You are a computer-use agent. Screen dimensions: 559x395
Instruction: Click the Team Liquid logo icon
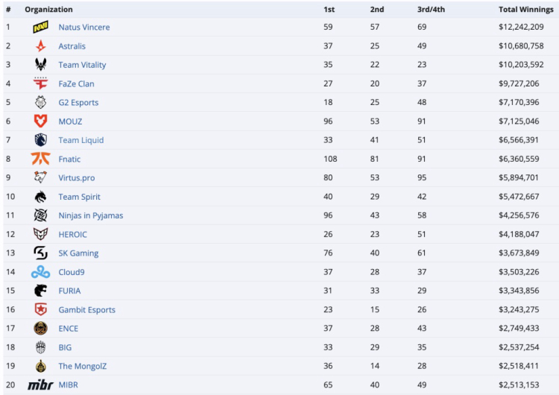[x=40, y=140]
